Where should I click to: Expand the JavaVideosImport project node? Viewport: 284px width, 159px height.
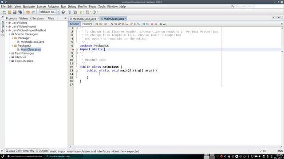[7, 26]
